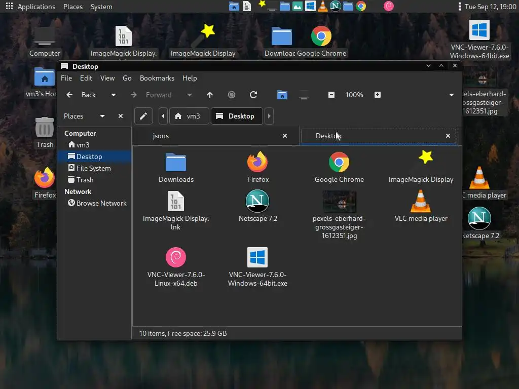Screen dimensions: 519x389
Task: Click Chrome icon in top panel
Action: click(361, 6)
